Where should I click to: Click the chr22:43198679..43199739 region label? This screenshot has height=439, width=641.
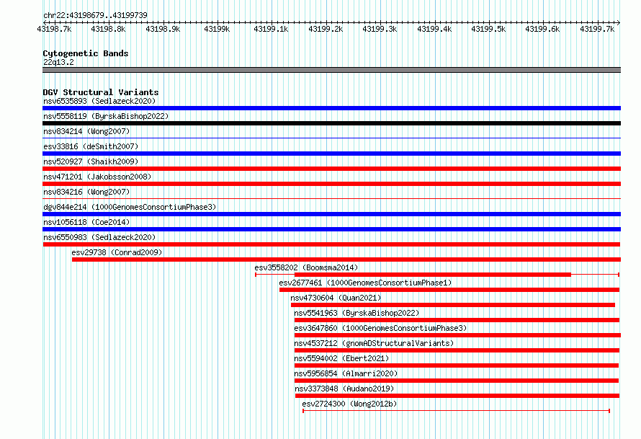pos(95,15)
